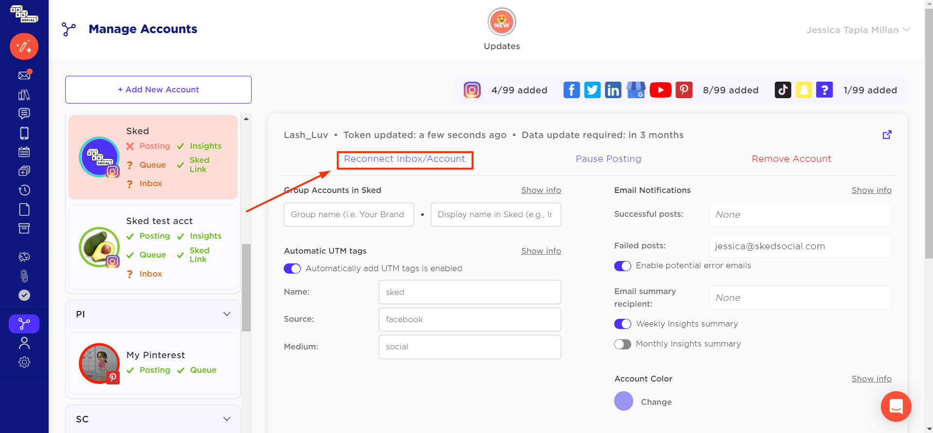Viewport: 933px width, 433px height.
Task: Click the Twitter icon in accounts summary
Action: (592, 90)
